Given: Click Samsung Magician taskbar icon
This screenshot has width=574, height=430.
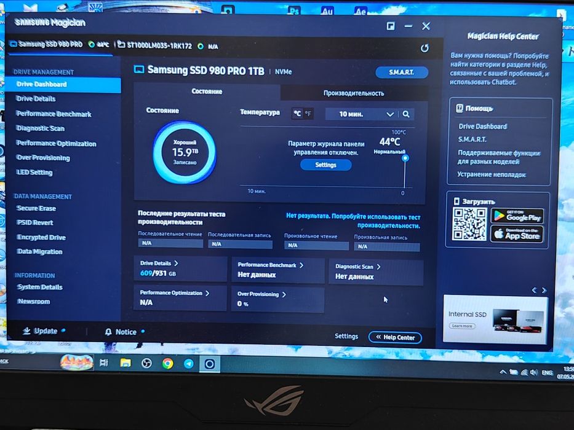Looking at the screenshot, I should pos(210,364).
